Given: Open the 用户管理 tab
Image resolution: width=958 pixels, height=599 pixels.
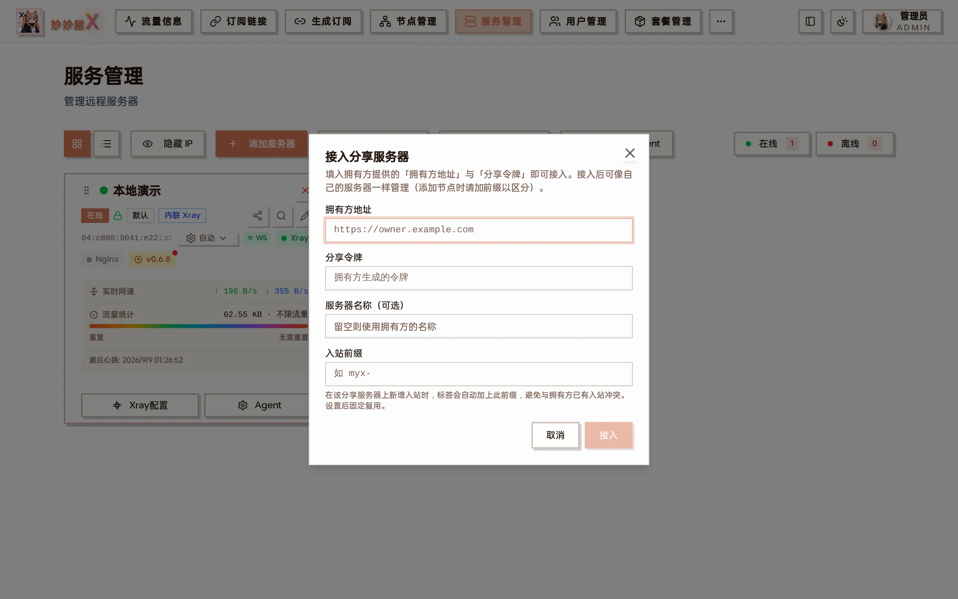Looking at the screenshot, I should (578, 21).
